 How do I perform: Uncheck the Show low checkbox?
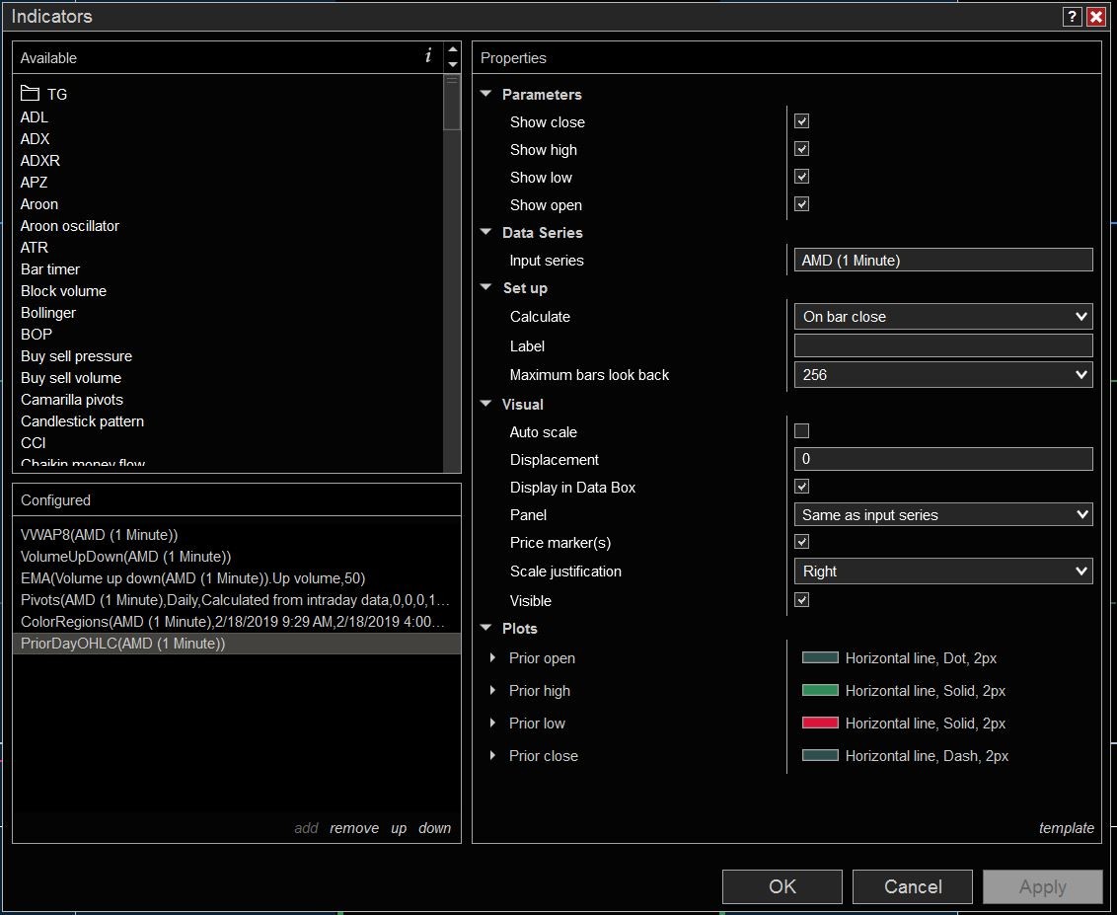pos(801,177)
